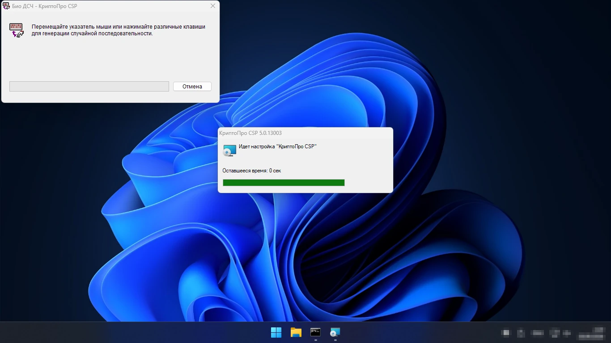The width and height of the screenshot is (611, 343).
Task: Click the mouse movement instruction text
Action: pyautogui.click(x=119, y=30)
